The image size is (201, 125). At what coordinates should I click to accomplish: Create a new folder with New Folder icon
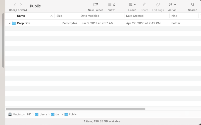[95, 5]
